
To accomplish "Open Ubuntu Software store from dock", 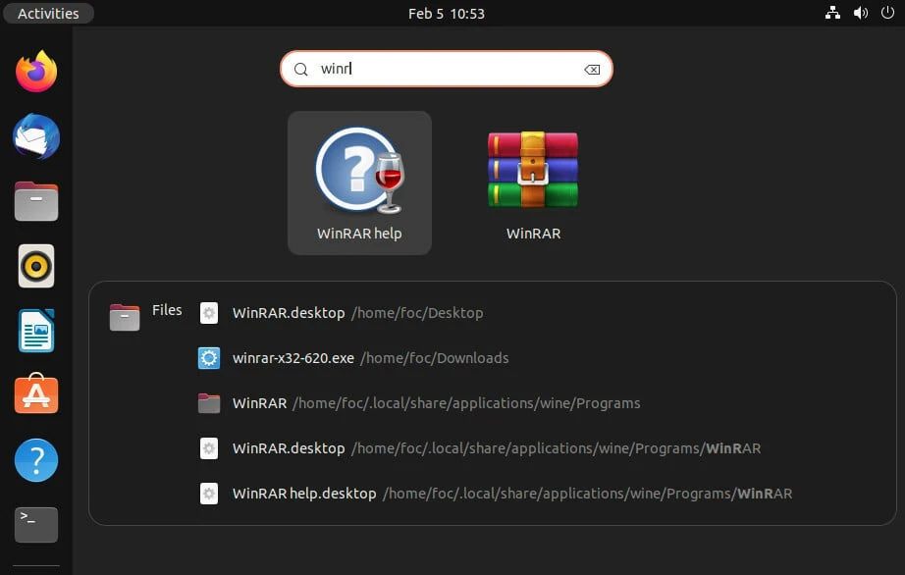I will tap(36, 395).
